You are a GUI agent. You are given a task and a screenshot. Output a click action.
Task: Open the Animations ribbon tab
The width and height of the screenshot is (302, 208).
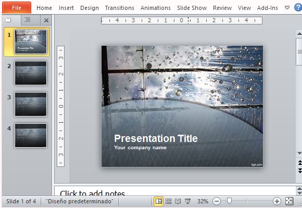click(156, 8)
